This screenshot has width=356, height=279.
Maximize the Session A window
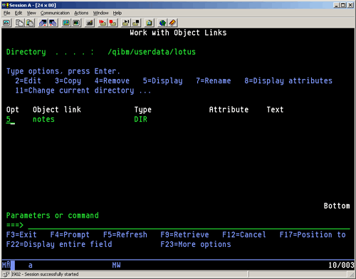coord(343,5)
